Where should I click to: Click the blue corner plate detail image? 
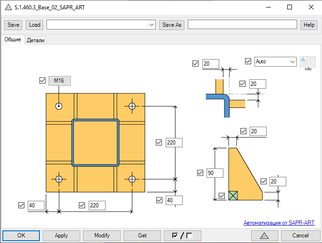coord(226,99)
